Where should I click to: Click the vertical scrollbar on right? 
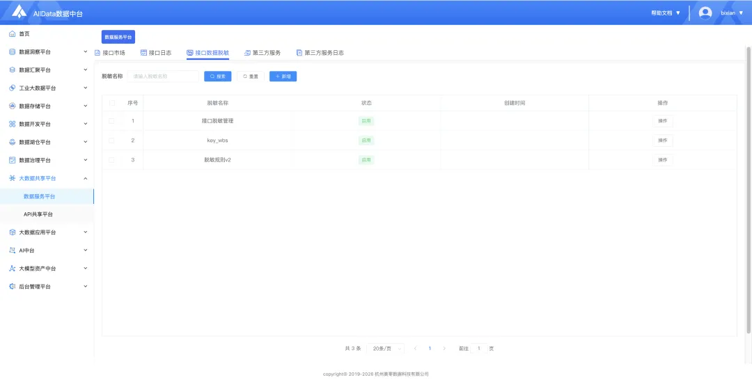[x=749, y=190]
